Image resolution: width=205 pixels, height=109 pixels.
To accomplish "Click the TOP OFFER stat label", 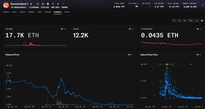I will (x=146, y=4).
